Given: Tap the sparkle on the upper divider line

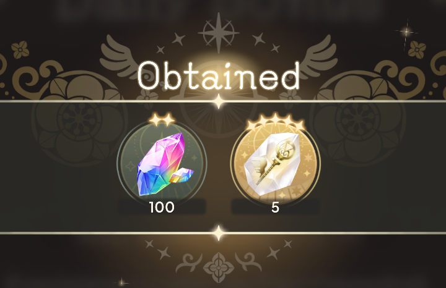Looking at the screenshot, I should point(219,101).
